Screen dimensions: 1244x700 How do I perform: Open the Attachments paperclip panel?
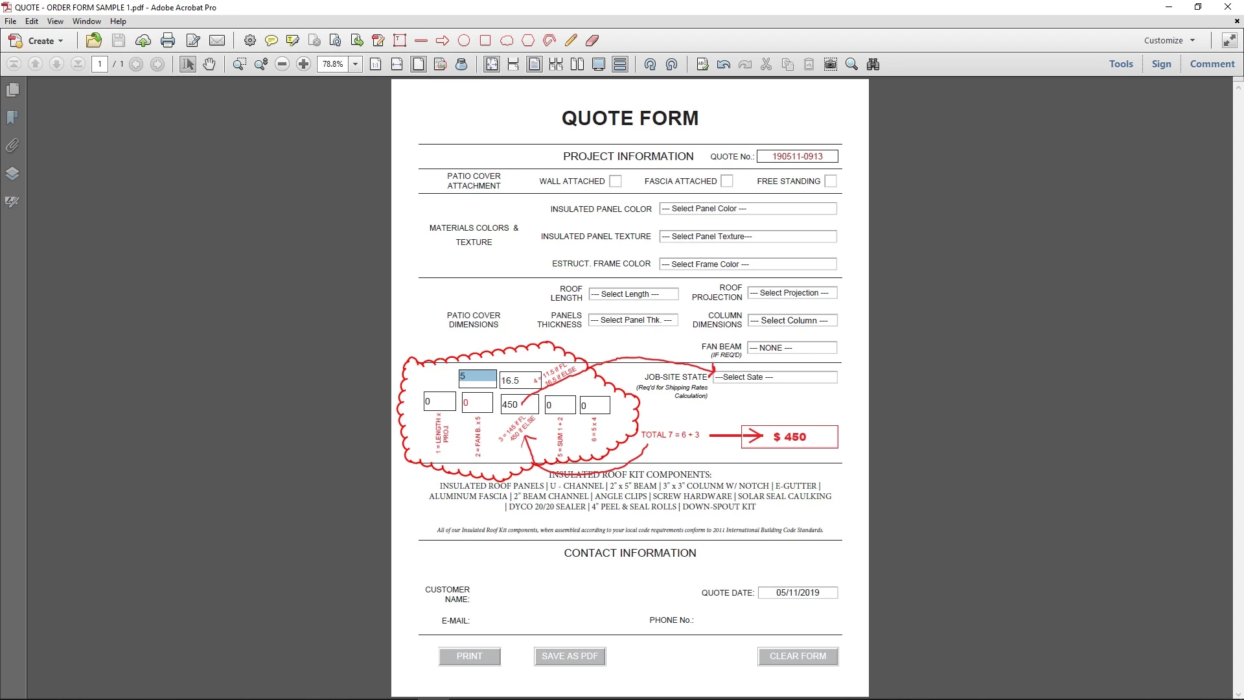tap(12, 145)
